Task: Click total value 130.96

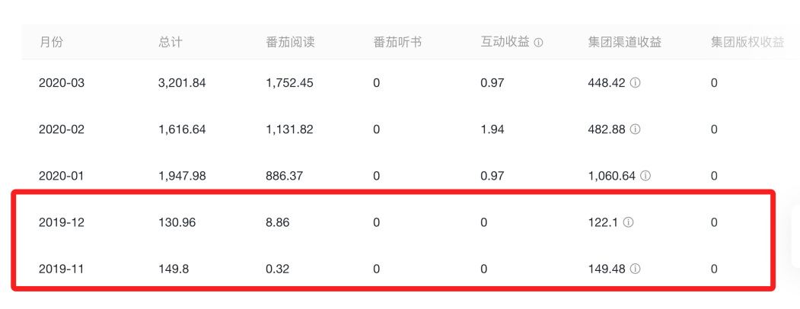Action: [177, 222]
